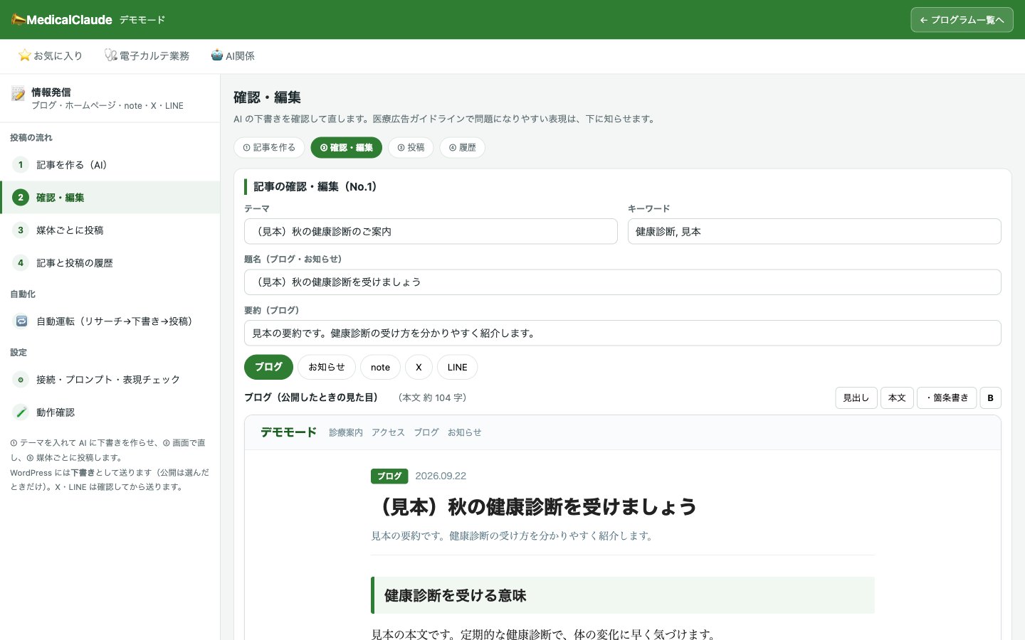1025x640 pixels.
Task: Edit the 要約（ブログ） field
Action: 623,333
